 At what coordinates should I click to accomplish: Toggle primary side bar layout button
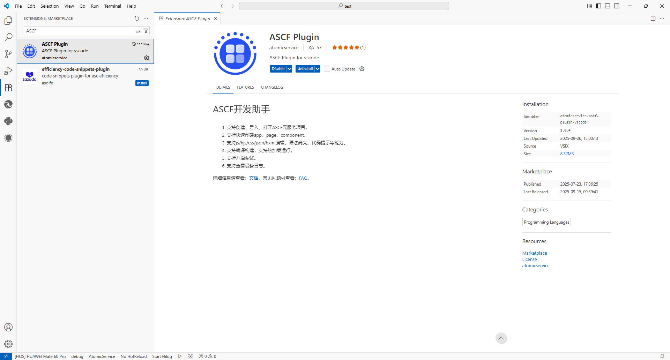click(598, 6)
